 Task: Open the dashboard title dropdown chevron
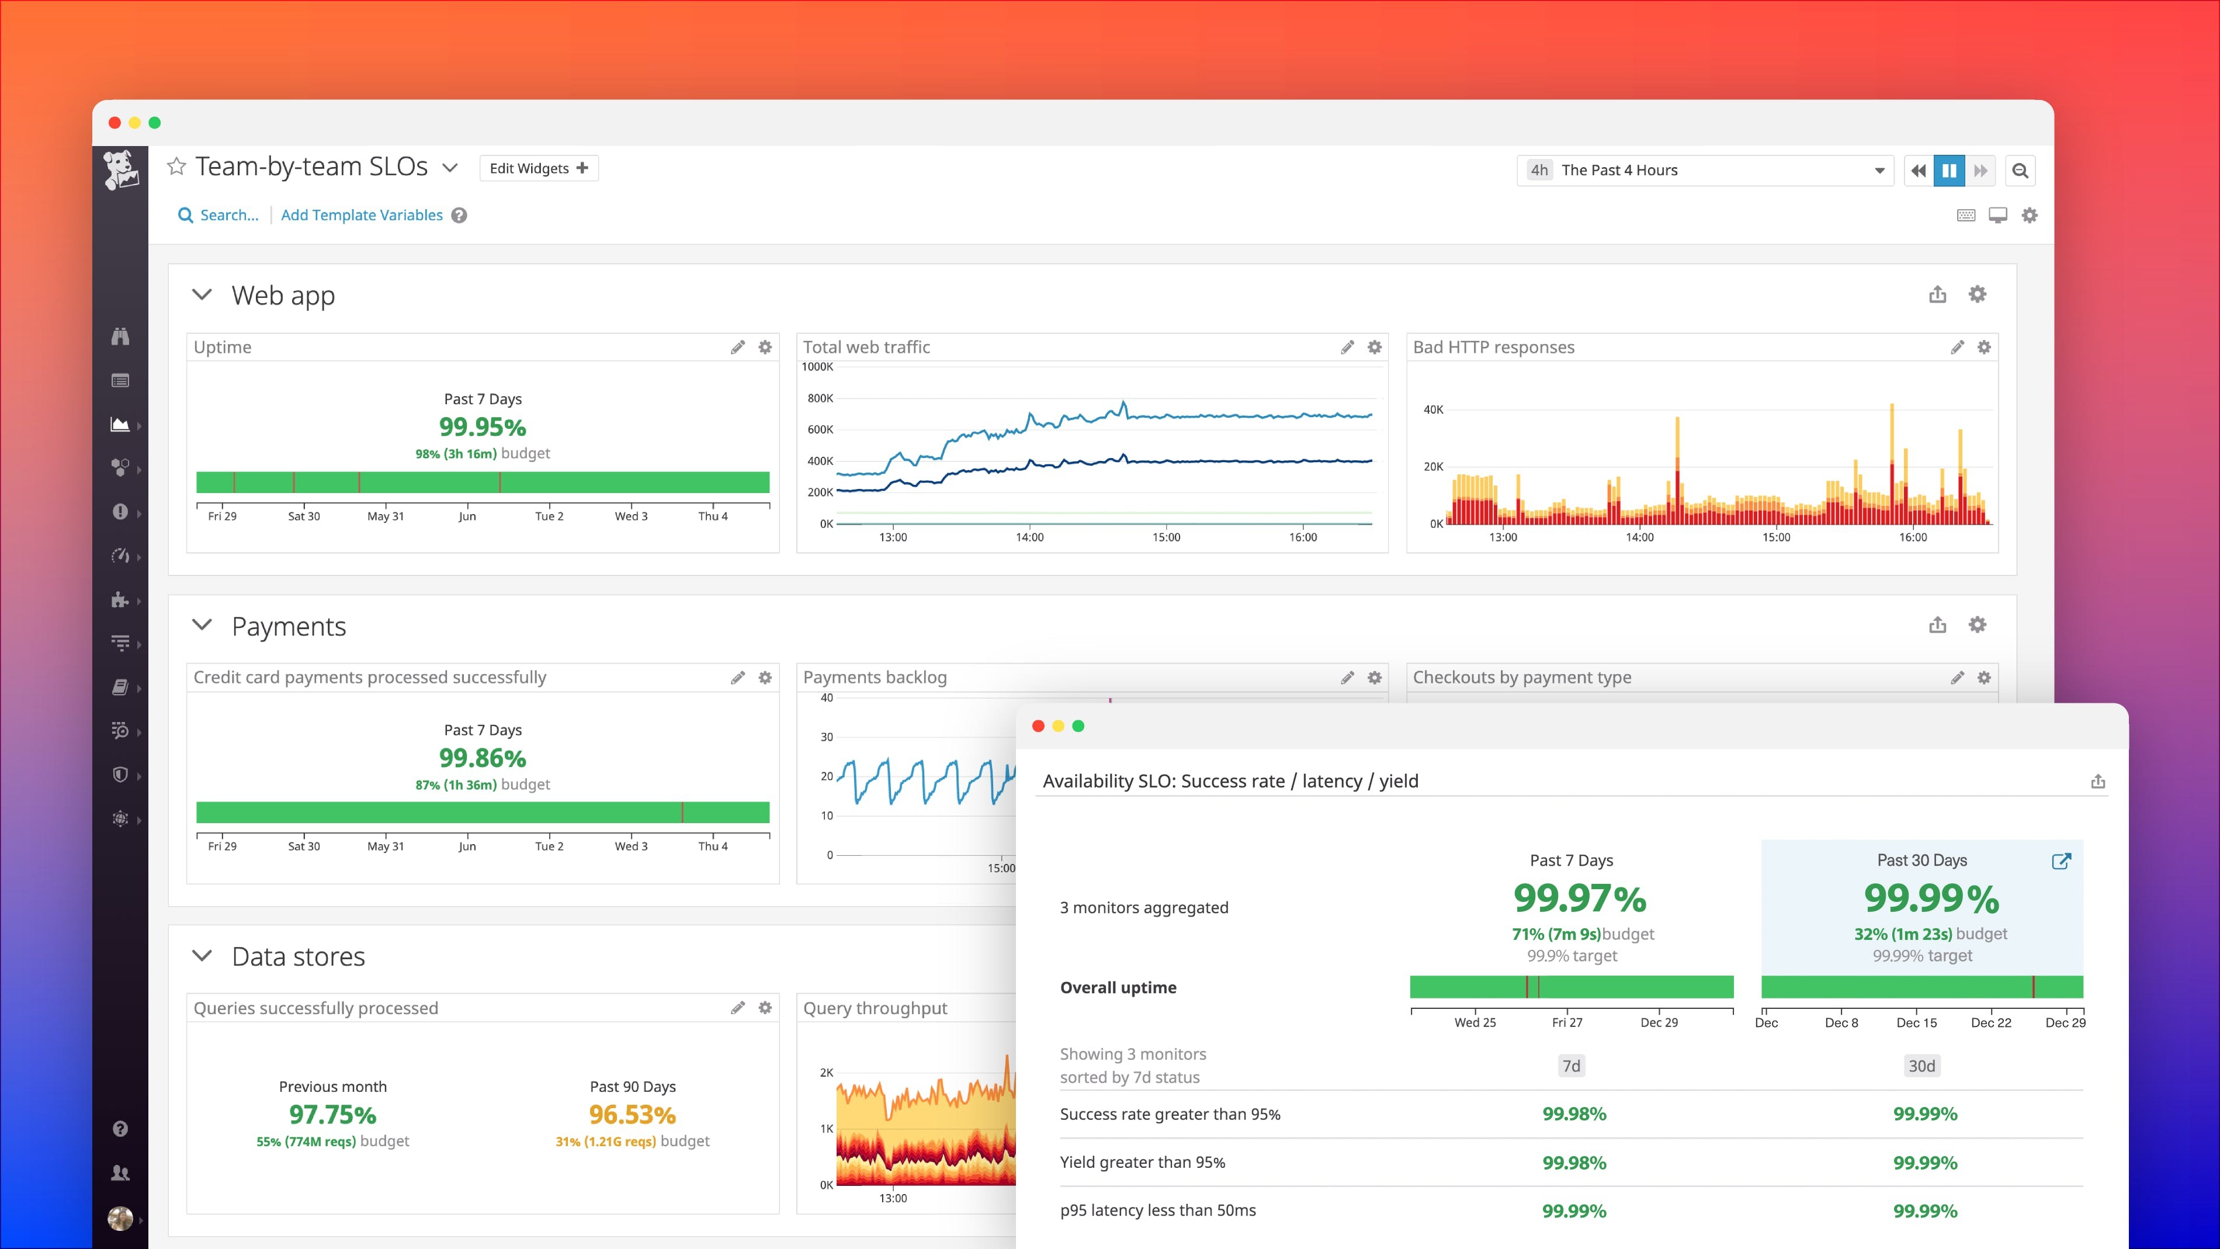[x=450, y=168]
